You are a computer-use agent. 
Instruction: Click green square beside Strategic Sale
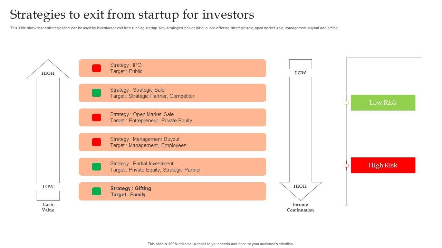[96, 93]
